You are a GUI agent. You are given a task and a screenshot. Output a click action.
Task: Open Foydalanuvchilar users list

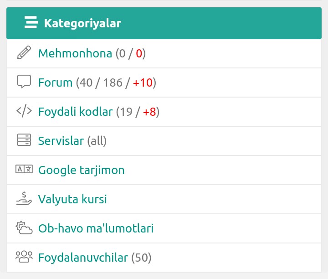(x=83, y=258)
